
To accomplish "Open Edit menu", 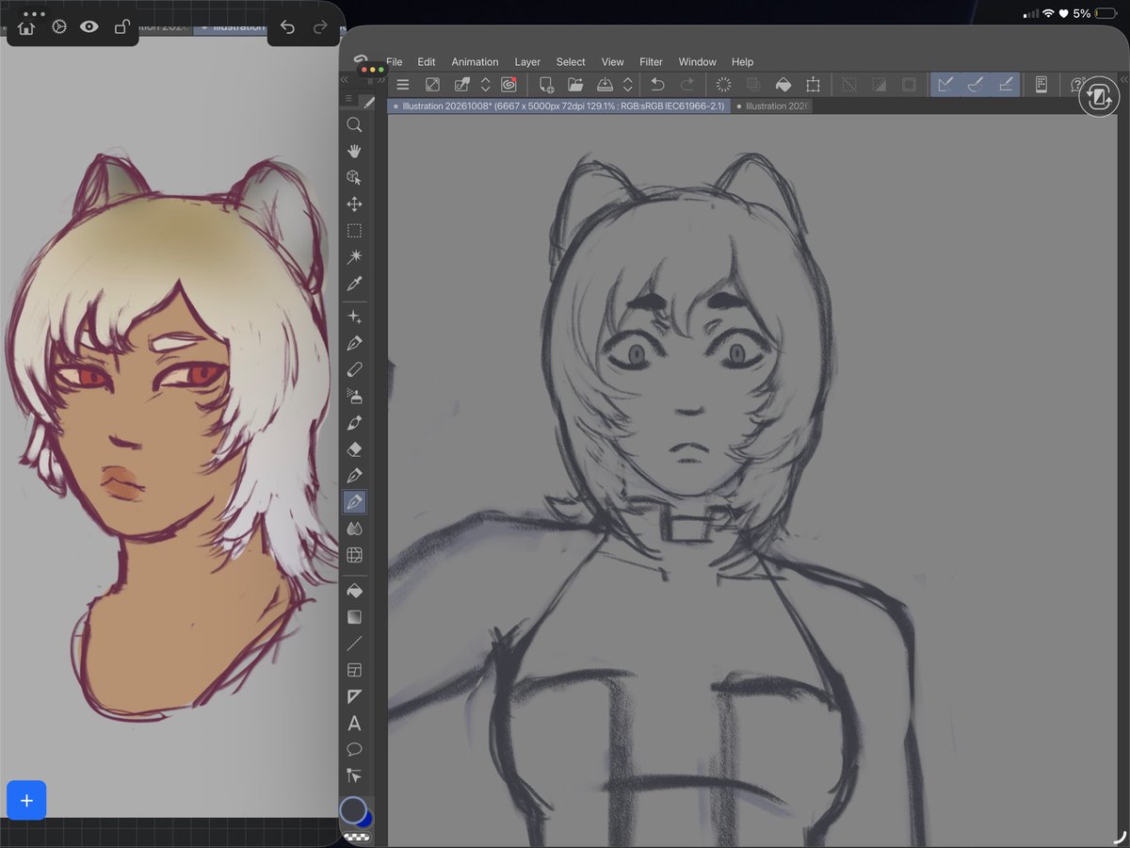I will pyautogui.click(x=427, y=62).
